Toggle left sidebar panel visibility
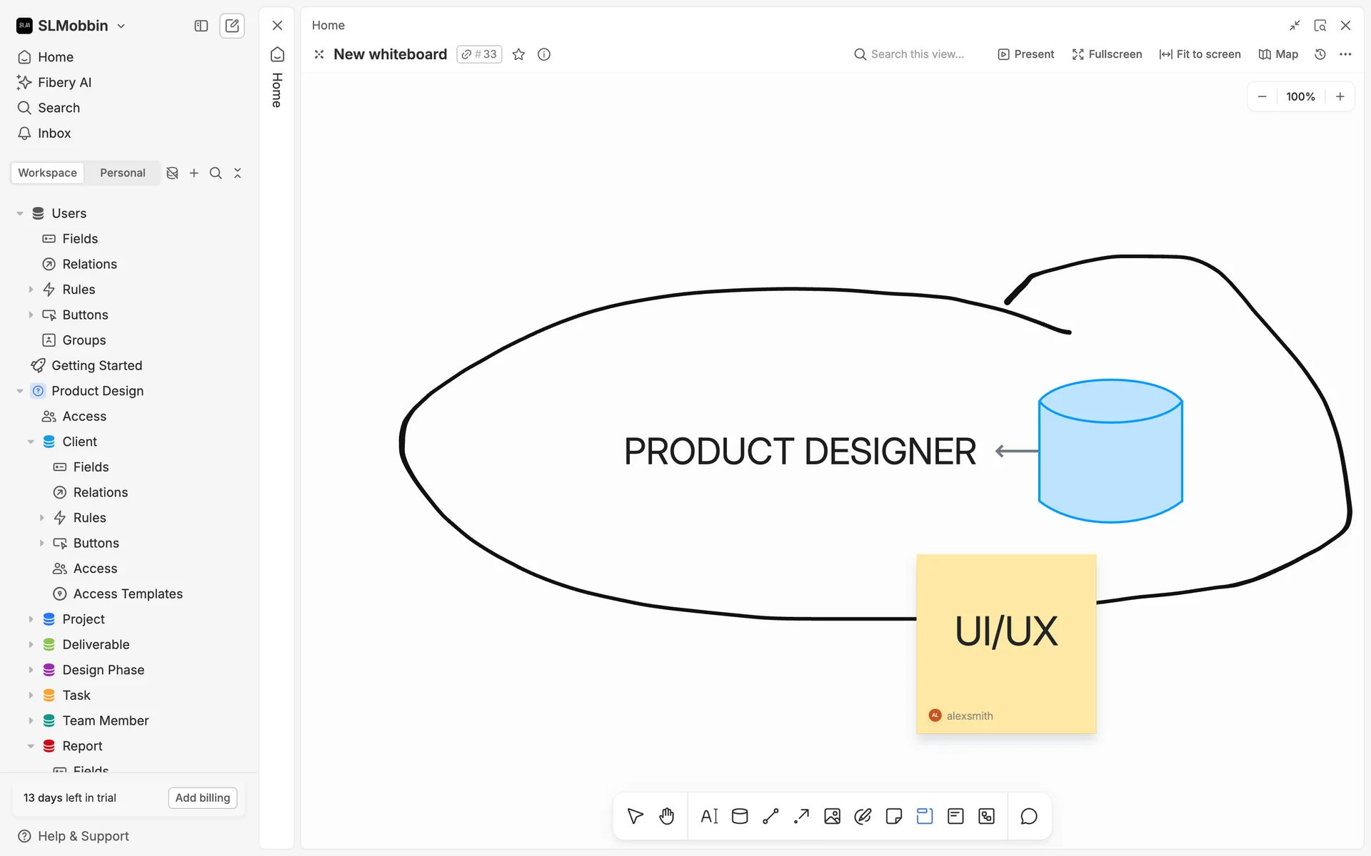The height and width of the screenshot is (856, 1371). pos(201,26)
